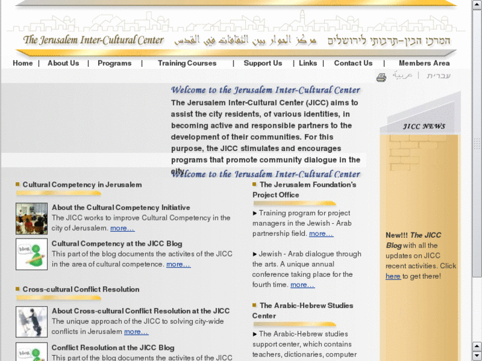Click the Cultural Competency Initiative photo thumbnail
The width and height of the screenshot is (482, 361).
pos(32,219)
